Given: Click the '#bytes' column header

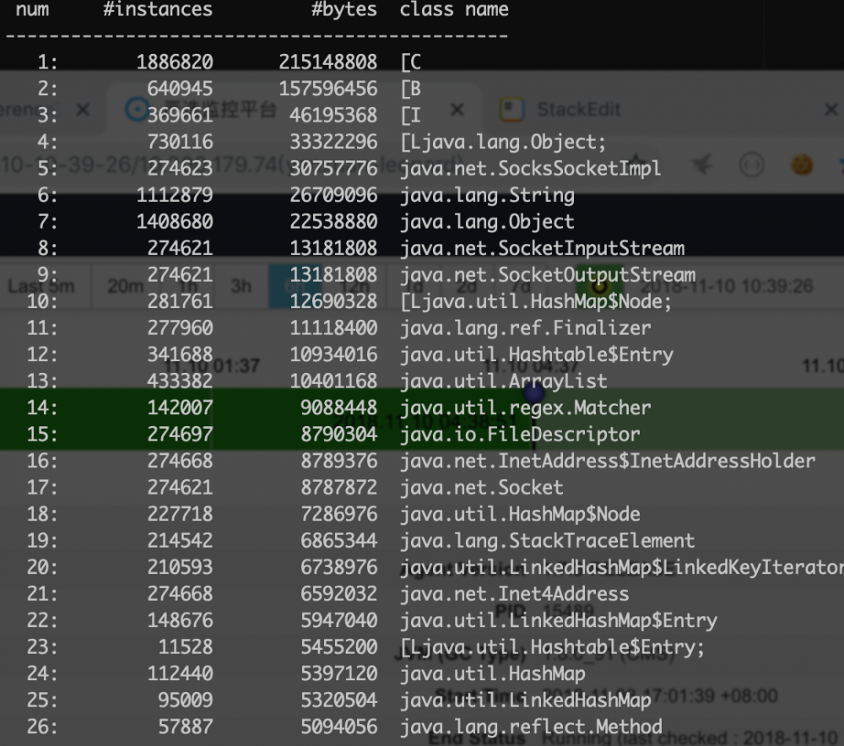Looking at the screenshot, I should [x=344, y=9].
